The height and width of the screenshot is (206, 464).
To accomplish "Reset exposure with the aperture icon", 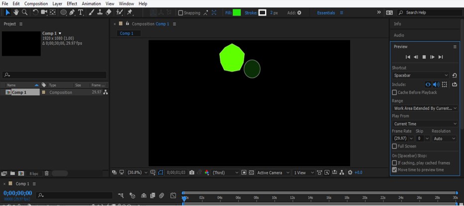I will coord(350,173).
